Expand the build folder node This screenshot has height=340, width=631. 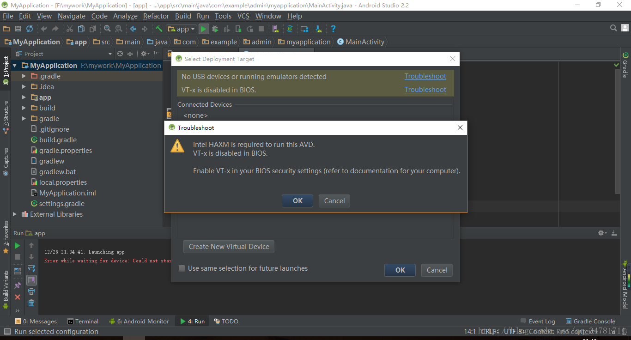24,108
